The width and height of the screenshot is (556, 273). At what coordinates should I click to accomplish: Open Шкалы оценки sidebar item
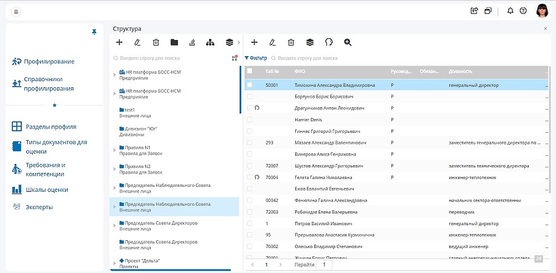[47, 190]
